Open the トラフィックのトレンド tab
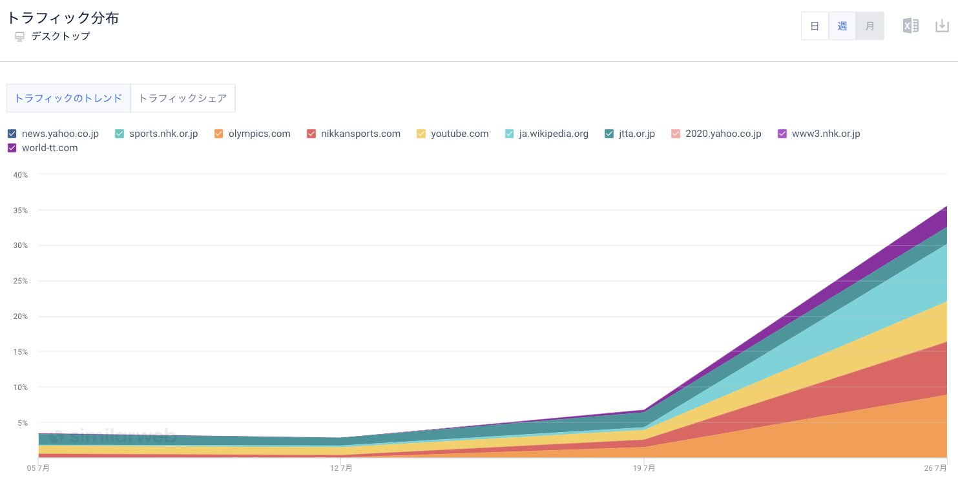958x485 pixels. [68, 98]
